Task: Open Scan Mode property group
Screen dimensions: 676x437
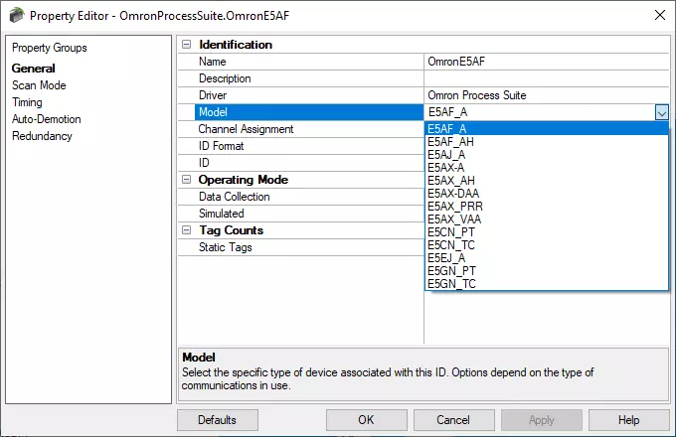Action: tap(39, 85)
